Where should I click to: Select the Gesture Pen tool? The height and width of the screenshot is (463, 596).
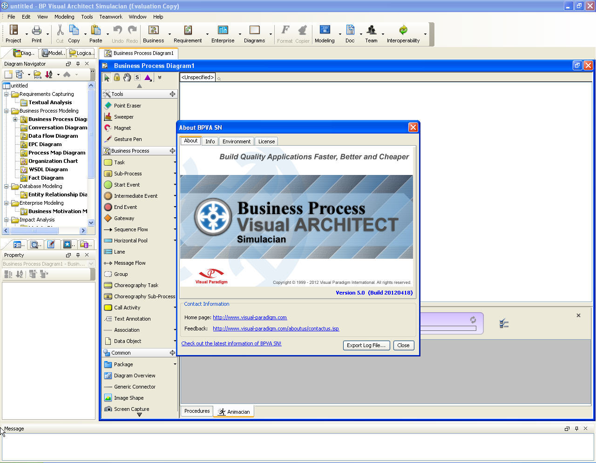pos(128,139)
